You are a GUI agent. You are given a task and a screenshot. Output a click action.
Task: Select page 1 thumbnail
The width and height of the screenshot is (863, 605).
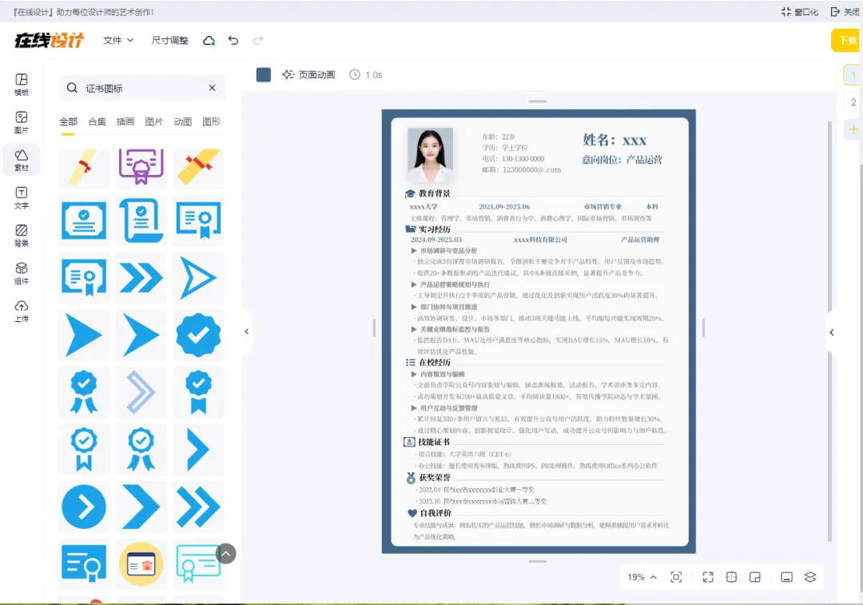point(853,75)
